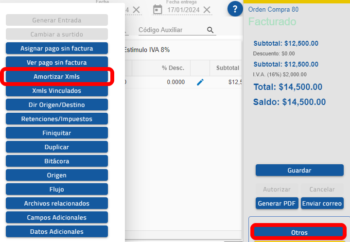Open Retenciones/Impuestos option

57,119
